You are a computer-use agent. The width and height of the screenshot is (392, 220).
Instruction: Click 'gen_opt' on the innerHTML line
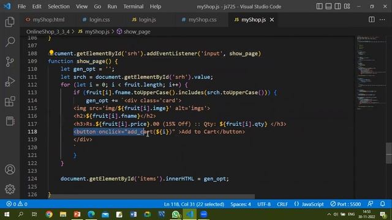pyautogui.click(x=215, y=179)
